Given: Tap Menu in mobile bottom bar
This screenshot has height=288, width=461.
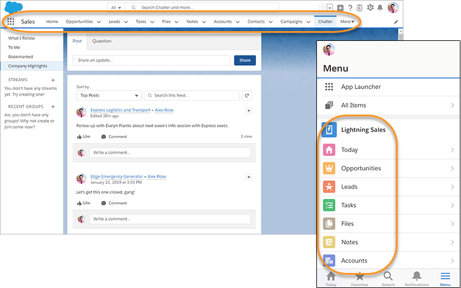Looking at the screenshot, I should pos(445,279).
